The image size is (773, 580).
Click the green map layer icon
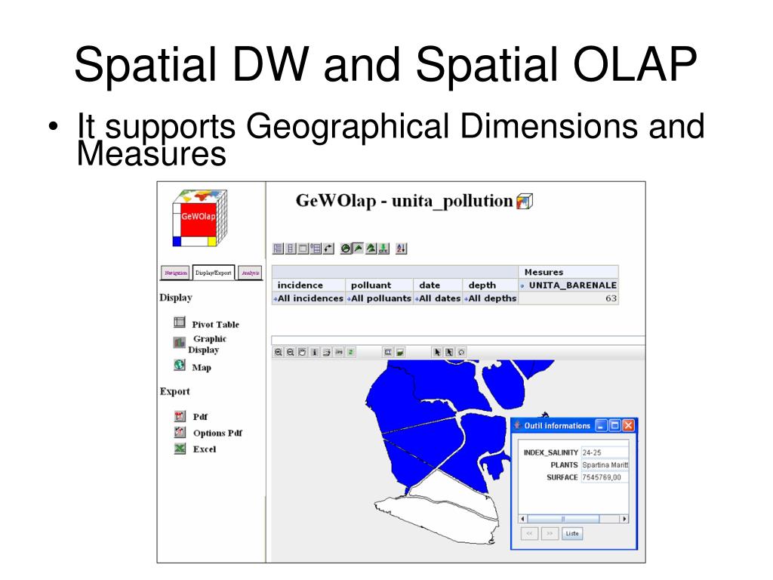pos(400,352)
